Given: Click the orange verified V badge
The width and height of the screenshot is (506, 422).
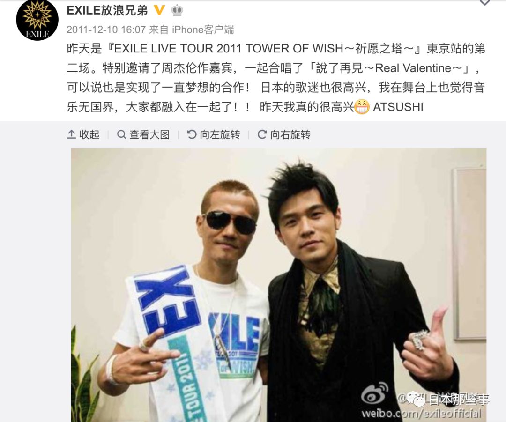Looking at the screenshot, I should [159, 10].
